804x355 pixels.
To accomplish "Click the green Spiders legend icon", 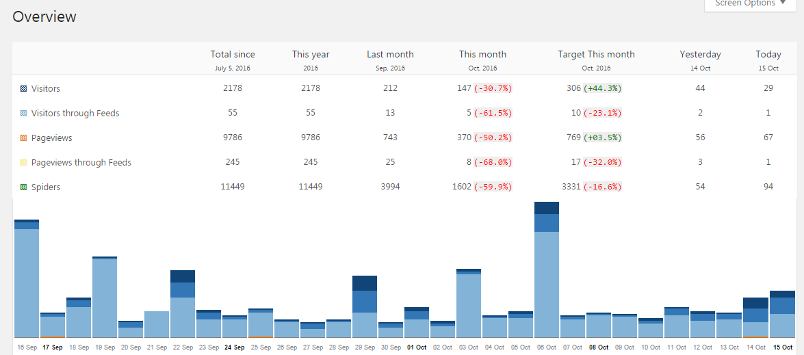I will click(x=23, y=187).
